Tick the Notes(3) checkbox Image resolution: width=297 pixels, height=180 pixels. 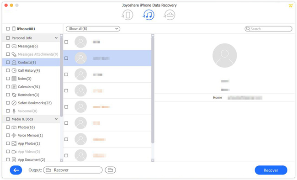[x=8, y=79]
